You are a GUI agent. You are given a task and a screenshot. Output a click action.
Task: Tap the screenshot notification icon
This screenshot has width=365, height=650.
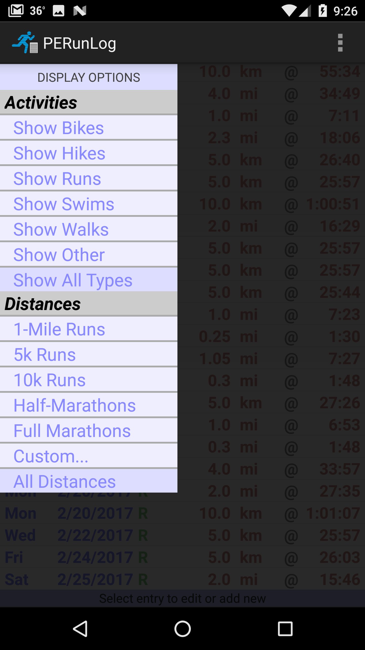pyautogui.click(x=59, y=10)
